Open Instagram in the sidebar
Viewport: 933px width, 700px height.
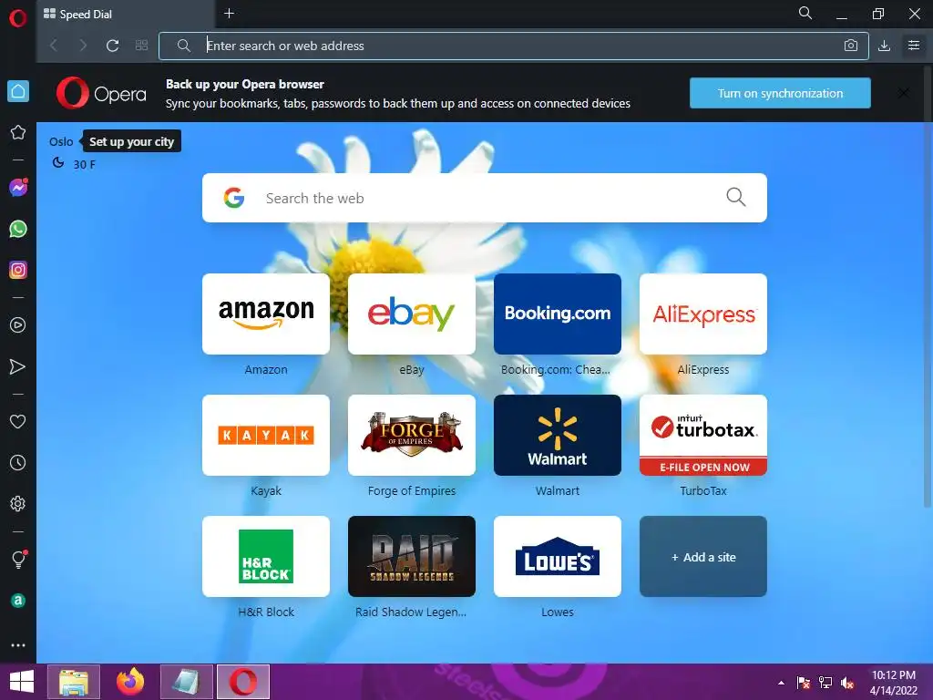[x=18, y=270]
